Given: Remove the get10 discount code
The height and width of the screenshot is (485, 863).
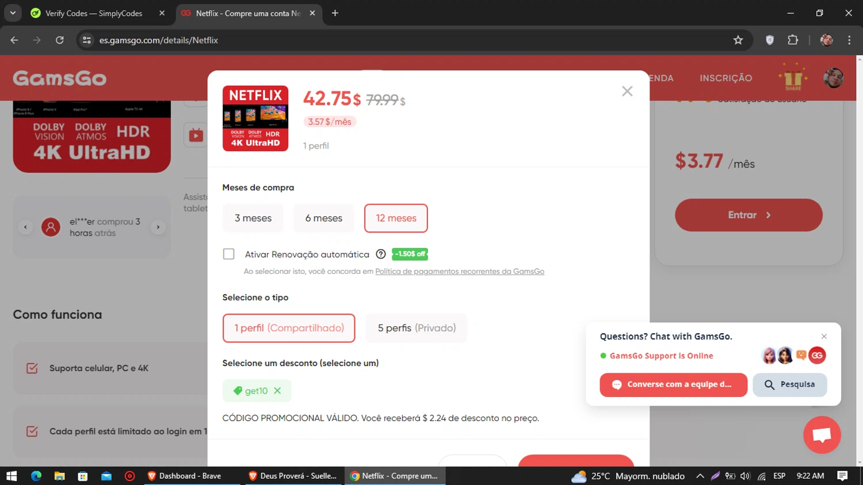Looking at the screenshot, I should pos(277,391).
